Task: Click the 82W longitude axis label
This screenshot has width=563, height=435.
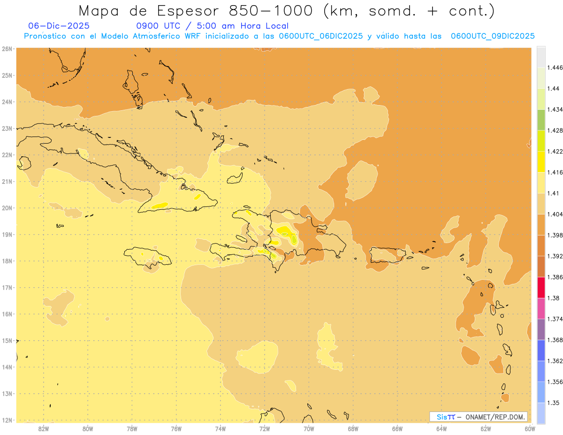Action: click(43, 428)
